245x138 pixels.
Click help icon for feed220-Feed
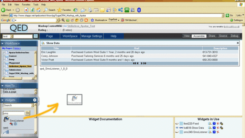(214, 124)
